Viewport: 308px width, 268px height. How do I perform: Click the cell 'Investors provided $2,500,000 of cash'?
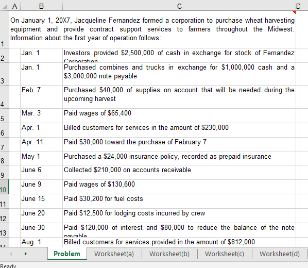pos(179,55)
